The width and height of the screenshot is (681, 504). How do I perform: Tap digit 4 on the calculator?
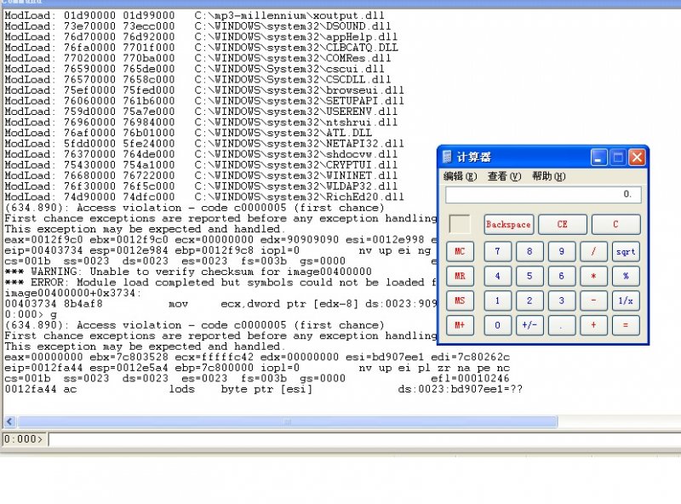[497, 276]
